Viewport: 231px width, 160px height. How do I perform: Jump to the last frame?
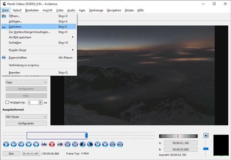click(105, 144)
